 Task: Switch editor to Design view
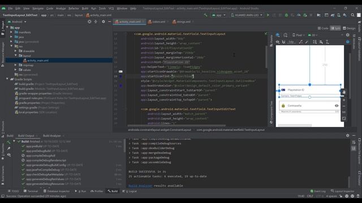tap(349, 28)
